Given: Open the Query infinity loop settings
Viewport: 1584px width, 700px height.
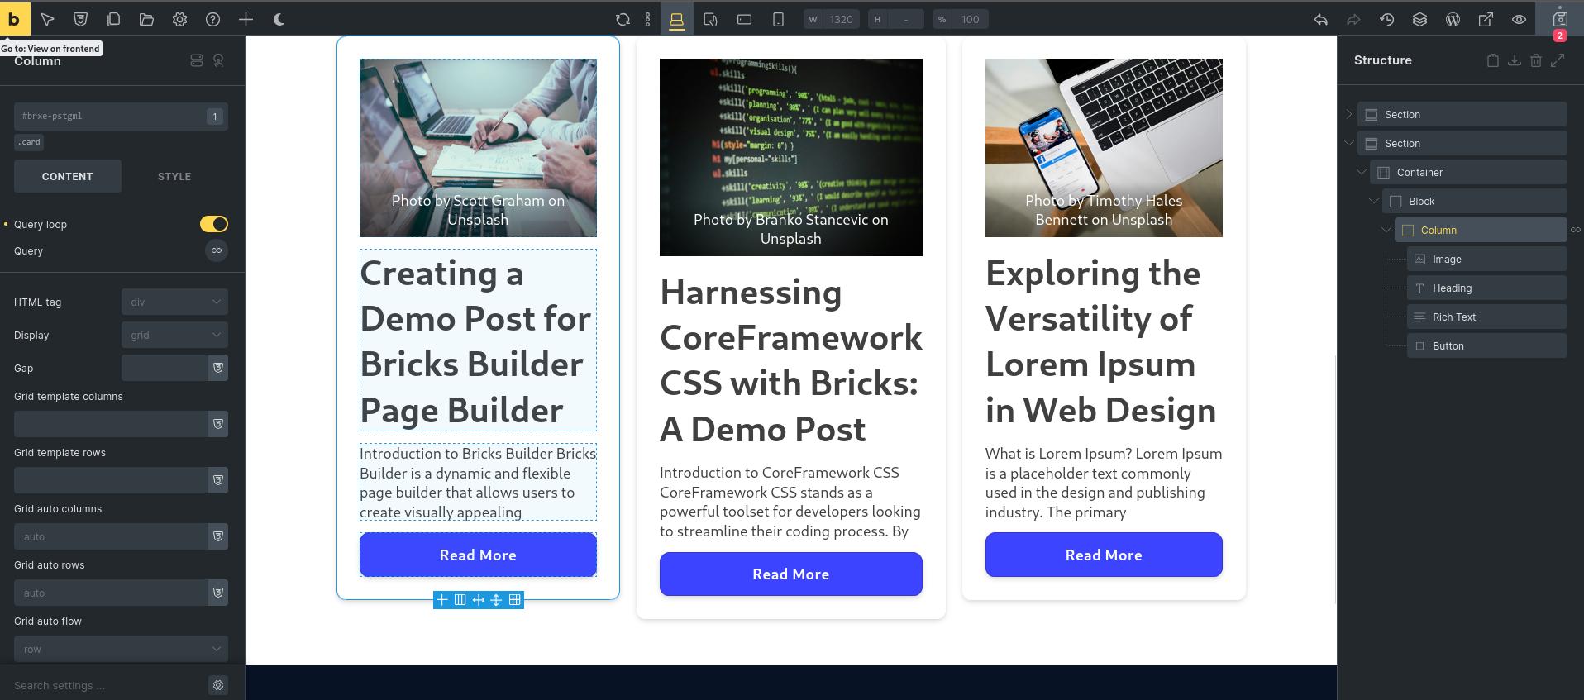Looking at the screenshot, I should (x=217, y=250).
